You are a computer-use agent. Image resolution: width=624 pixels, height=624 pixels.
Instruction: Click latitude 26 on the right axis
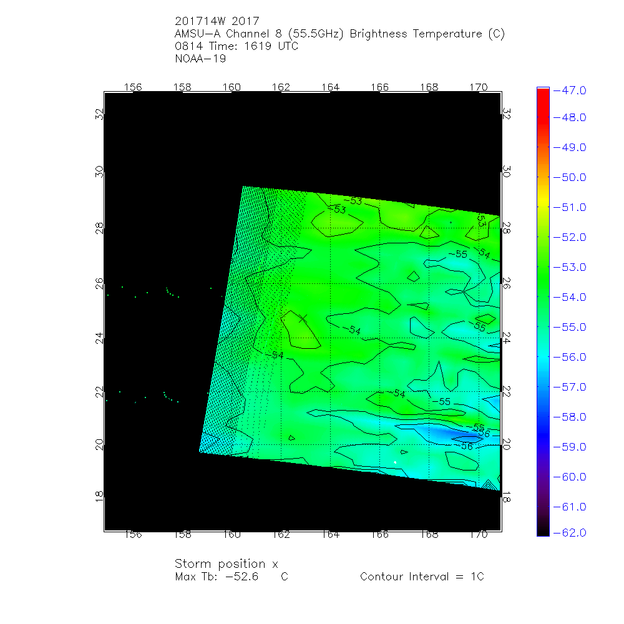pyautogui.click(x=506, y=284)
